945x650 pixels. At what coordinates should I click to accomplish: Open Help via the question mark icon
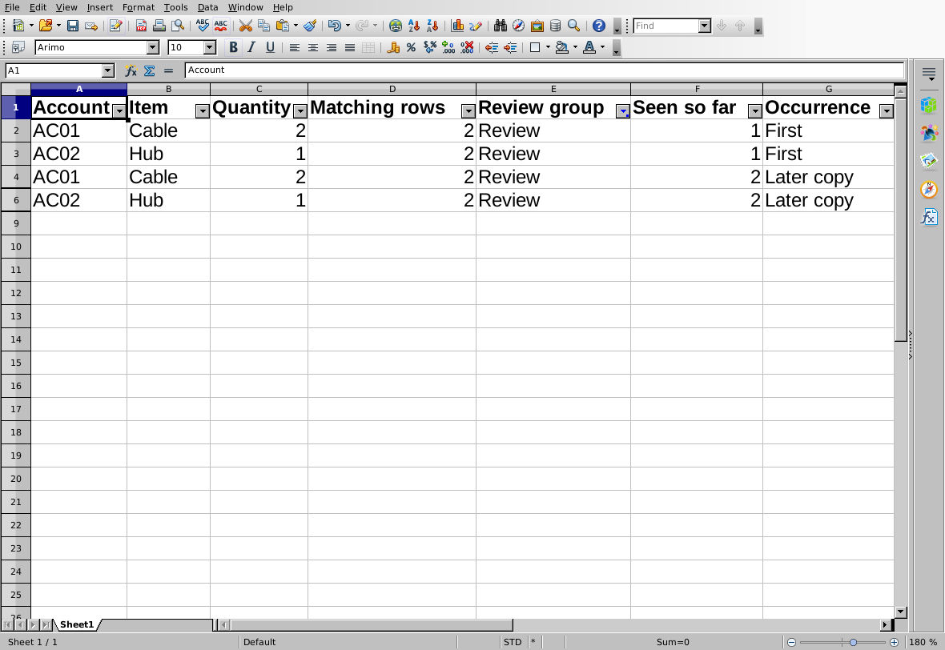598,26
